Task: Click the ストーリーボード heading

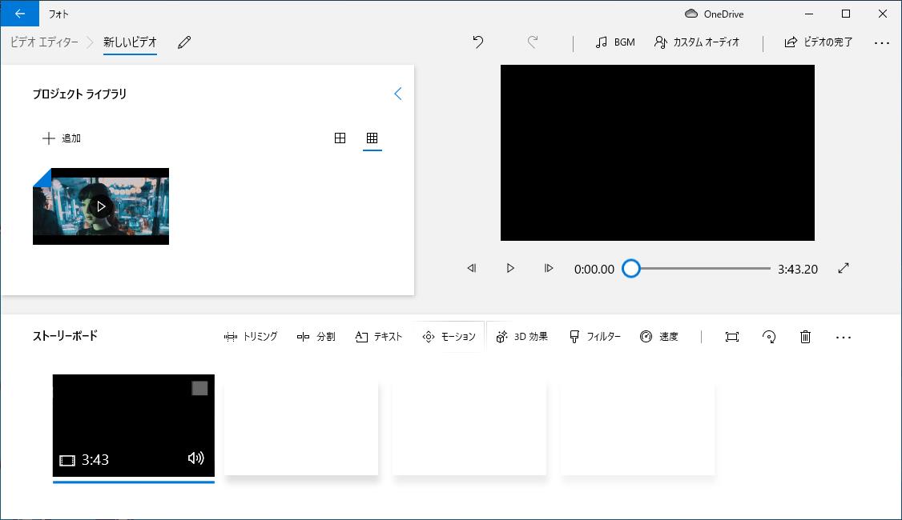Action: coord(65,335)
